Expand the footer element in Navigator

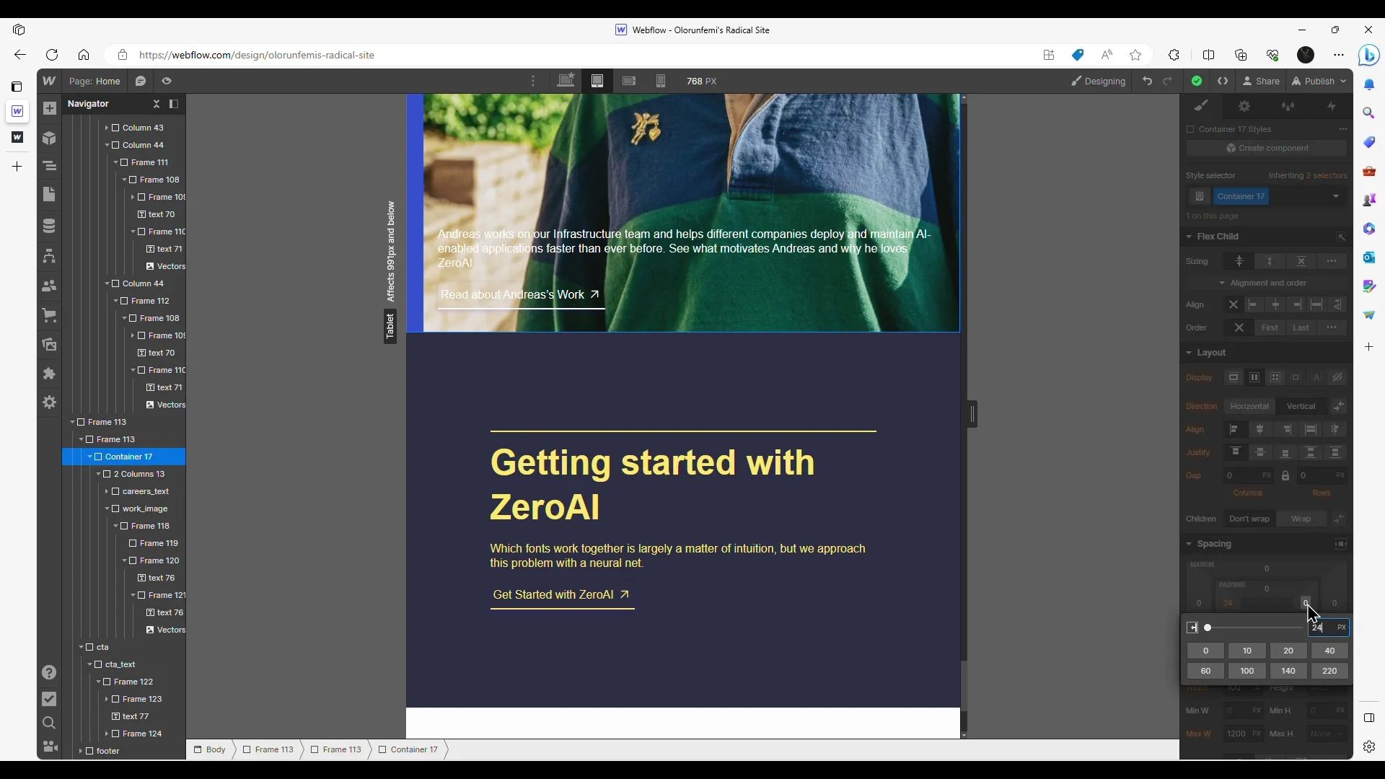[81, 751]
